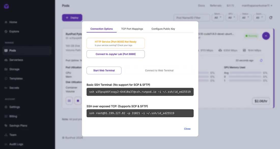Click the RunPod logo icon
280x149 pixels.
[6, 7]
